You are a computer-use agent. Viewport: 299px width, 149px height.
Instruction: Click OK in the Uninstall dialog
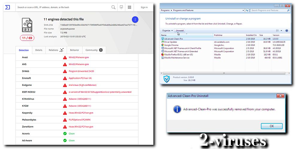coord(272,126)
